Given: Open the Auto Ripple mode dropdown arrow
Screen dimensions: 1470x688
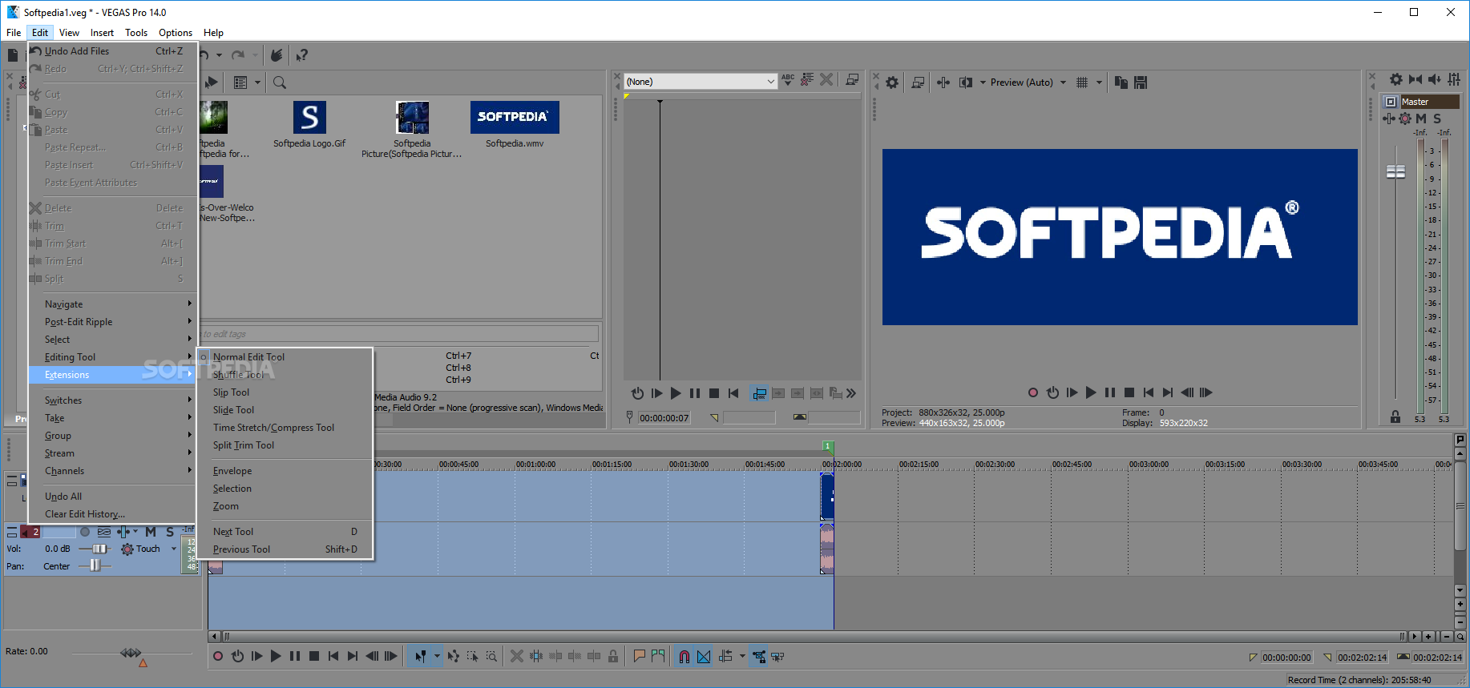Looking at the screenshot, I should (742, 656).
